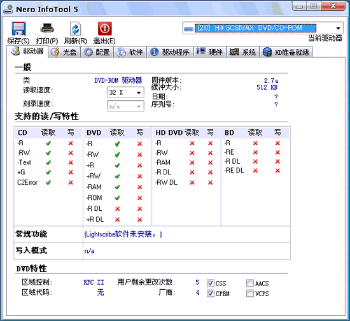The height and width of the screenshot is (321, 350).
Task: Toggle the CPRM checkbox
Action: [x=210, y=293]
